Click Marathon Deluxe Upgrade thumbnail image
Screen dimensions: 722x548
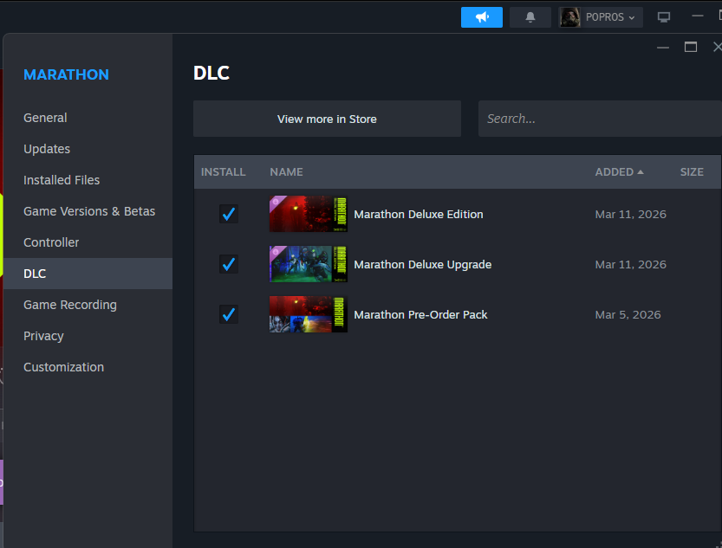tap(308, 264)
